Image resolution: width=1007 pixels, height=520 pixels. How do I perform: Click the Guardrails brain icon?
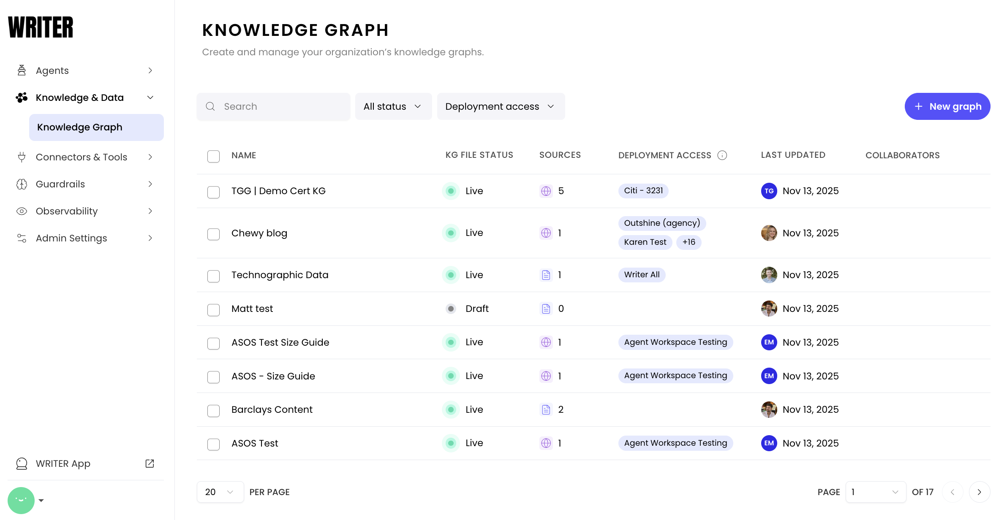tap(22, 184)
